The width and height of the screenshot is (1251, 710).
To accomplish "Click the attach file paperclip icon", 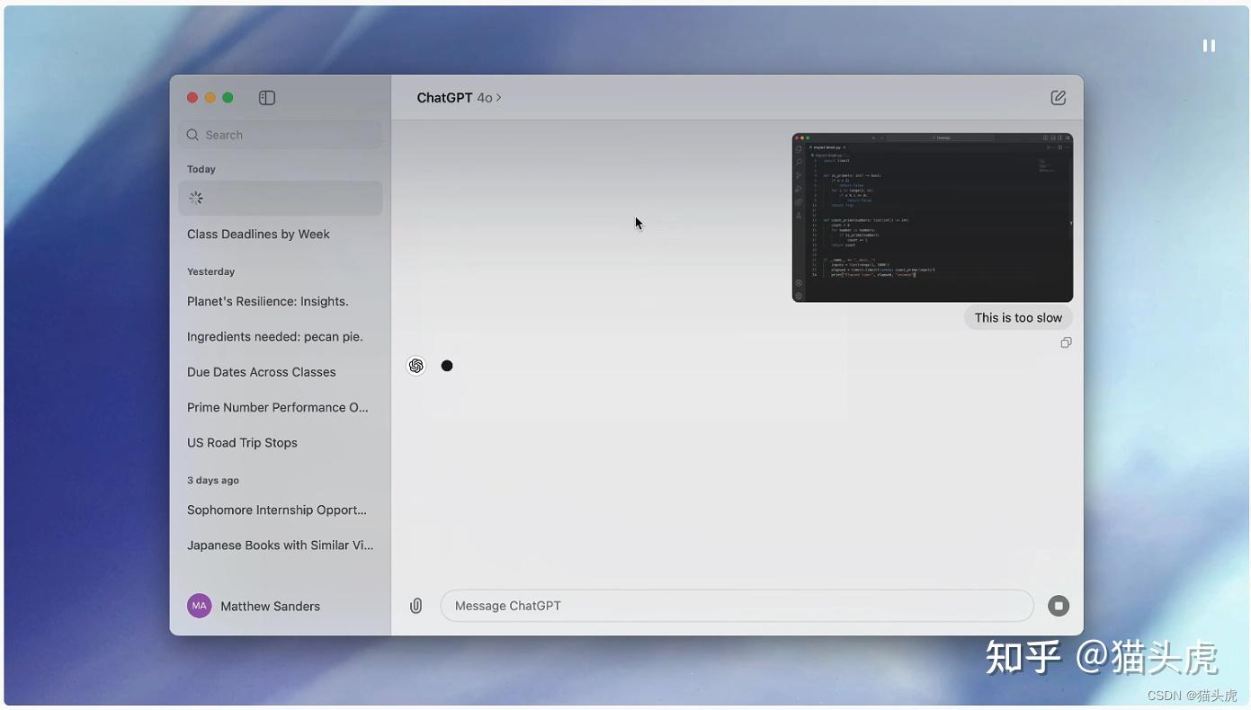I will [416, 606].
